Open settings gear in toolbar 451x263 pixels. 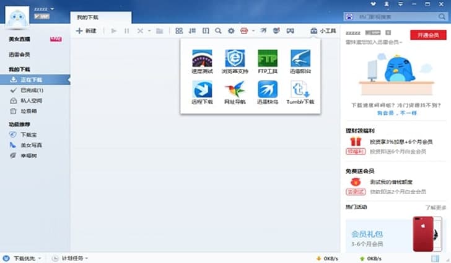pyautogui.click(x=231, y=30)
